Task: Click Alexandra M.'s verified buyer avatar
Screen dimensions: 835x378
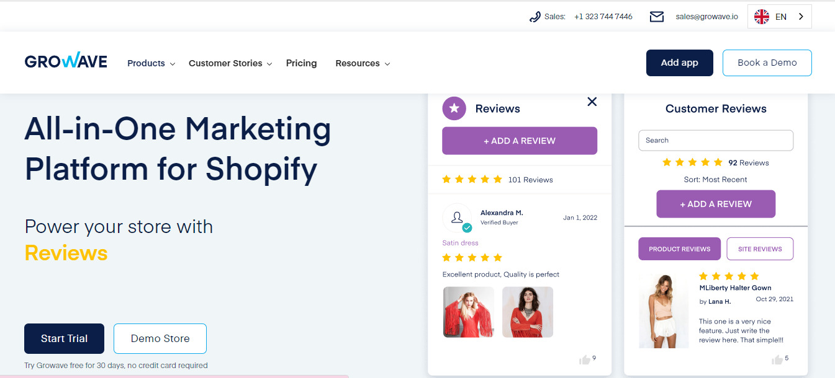Action: (x=458, y=218)
